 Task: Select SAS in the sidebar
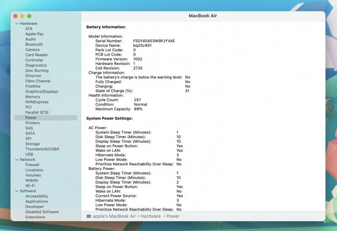(x=29, y=128)
